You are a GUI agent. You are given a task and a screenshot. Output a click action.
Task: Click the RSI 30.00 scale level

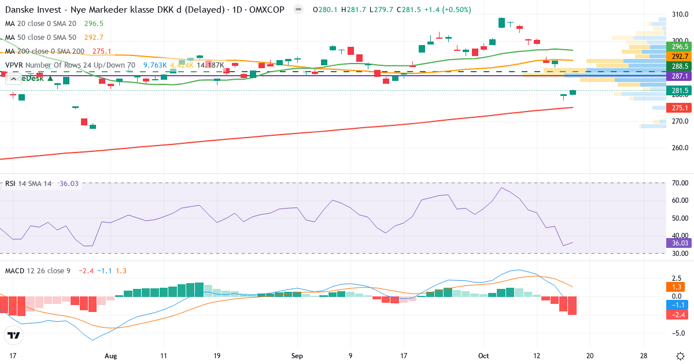680,253
